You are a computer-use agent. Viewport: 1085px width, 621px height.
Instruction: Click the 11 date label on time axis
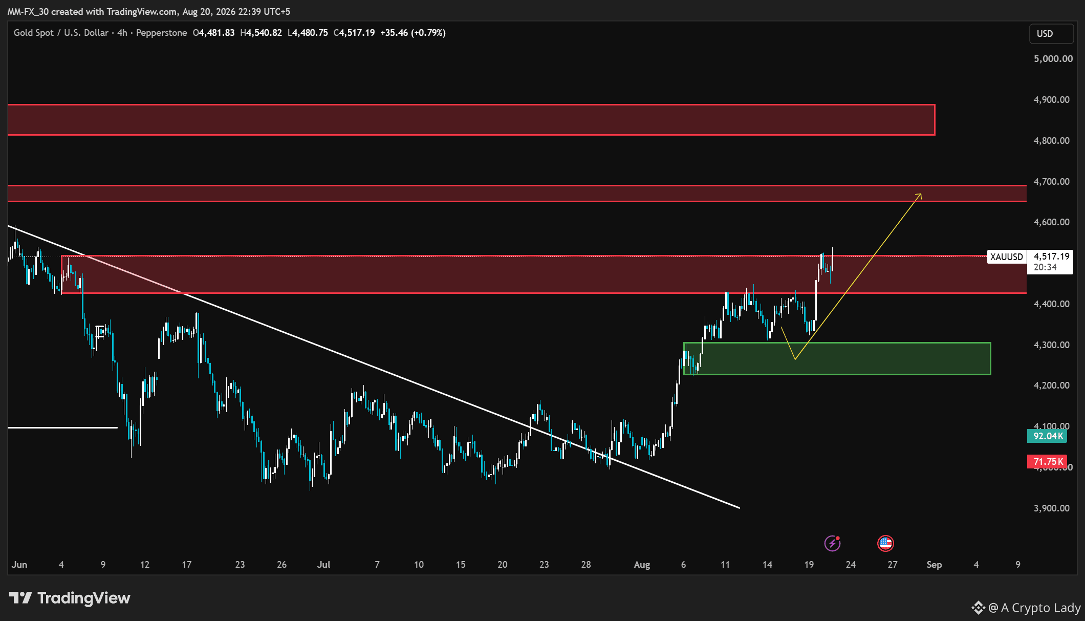click(725, 565)
